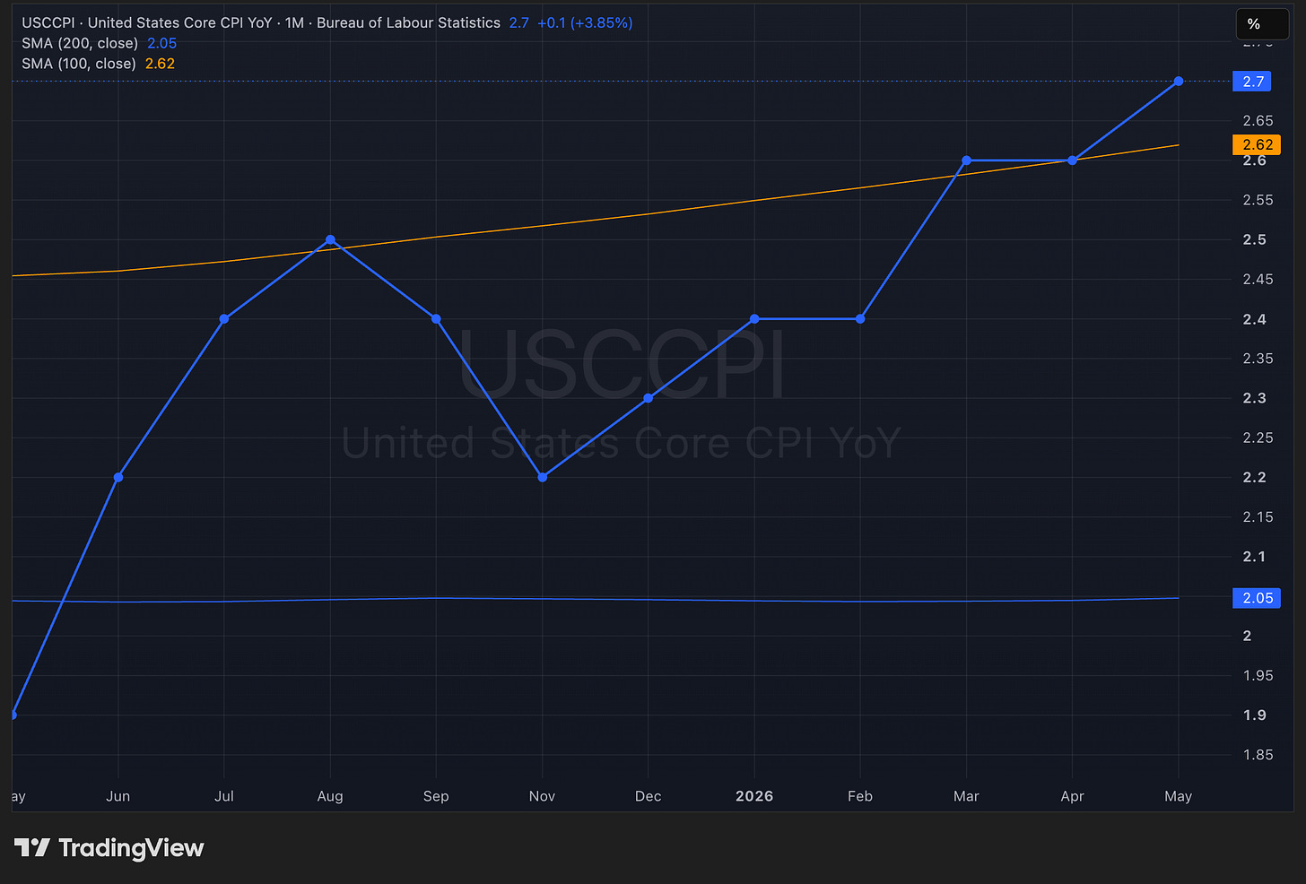This screenshot has height=884, width=1306.
Task: Click the 2.5 value on price axis
Action: pyautogui.click(x=1255, y=239)
